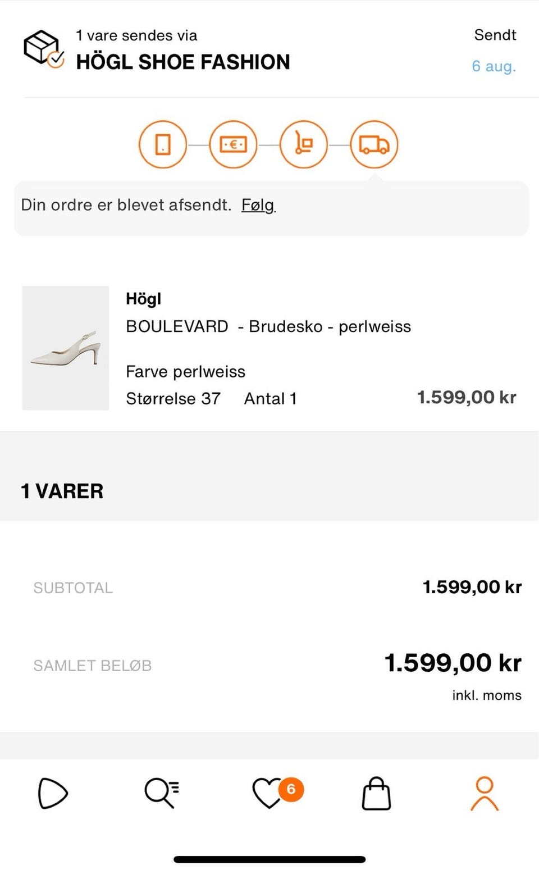The height and width of the screenshot is (874, 539).
Task: Select the packing trolley step icon
Action: coord(303,145)
